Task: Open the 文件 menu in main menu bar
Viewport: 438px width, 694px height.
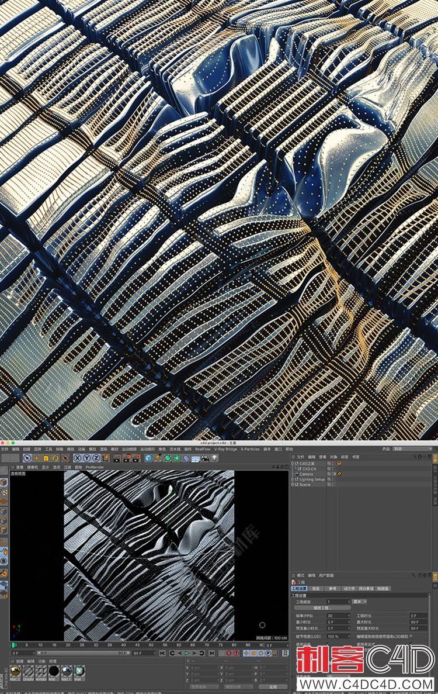Action: (5, 449)
